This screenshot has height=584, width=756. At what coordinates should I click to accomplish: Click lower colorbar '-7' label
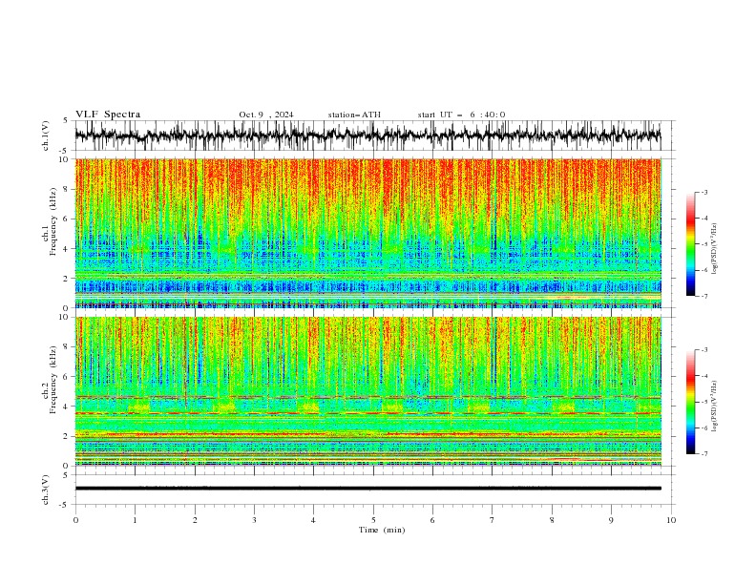coord(703,453)
